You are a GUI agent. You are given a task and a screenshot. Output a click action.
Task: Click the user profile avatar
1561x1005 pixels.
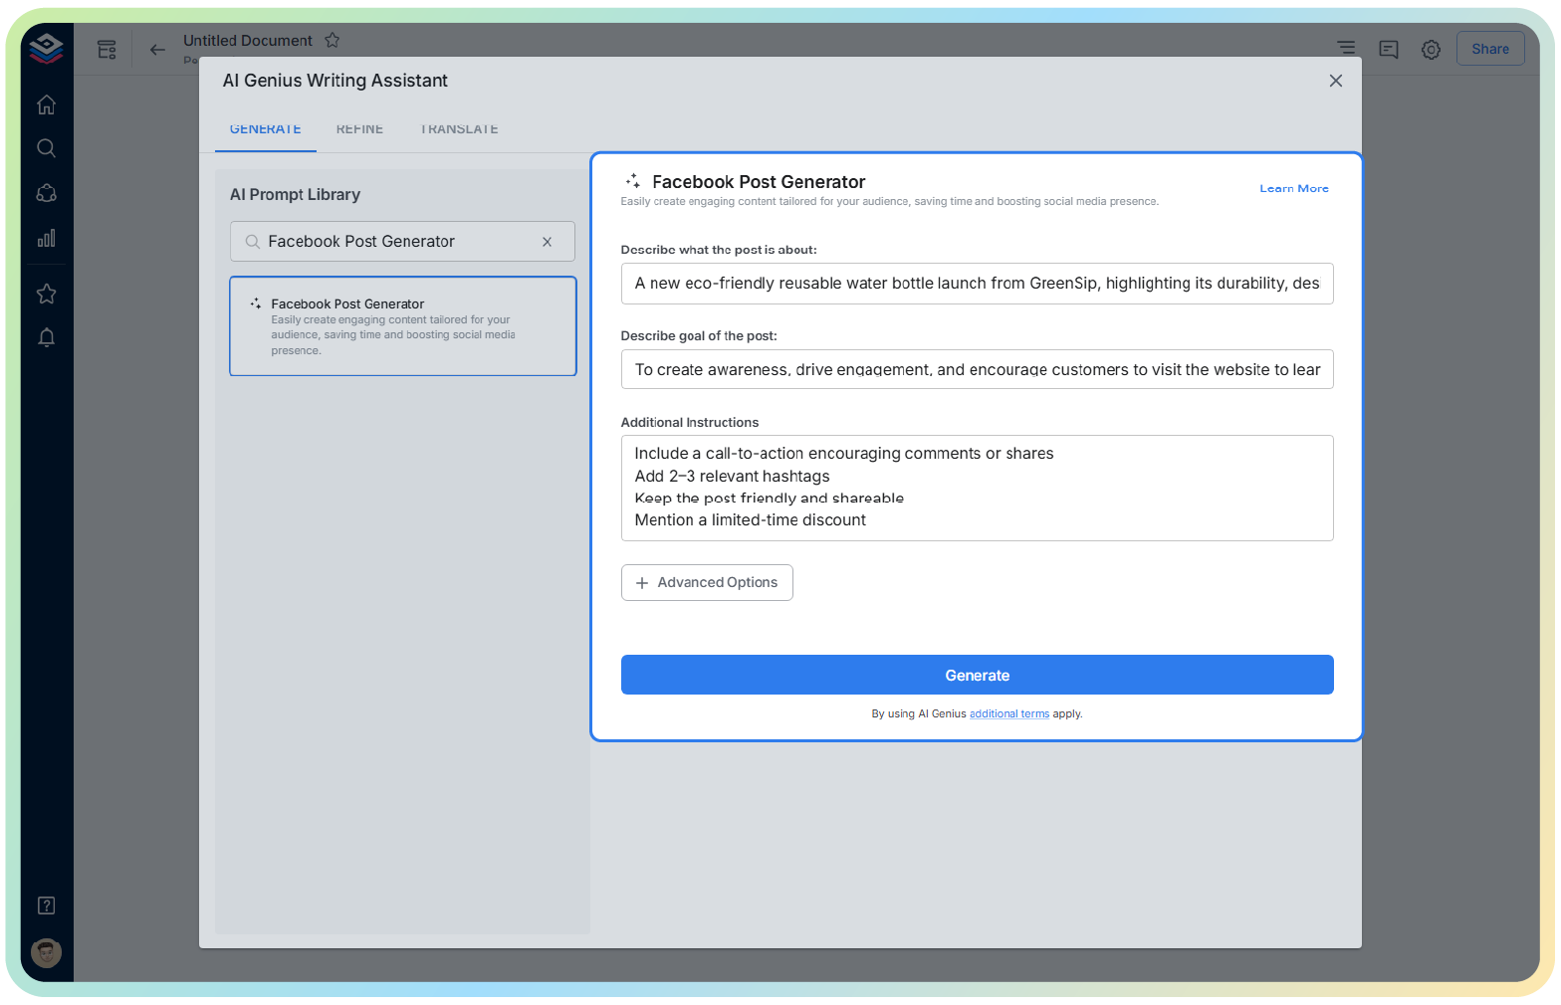point(46,953)
